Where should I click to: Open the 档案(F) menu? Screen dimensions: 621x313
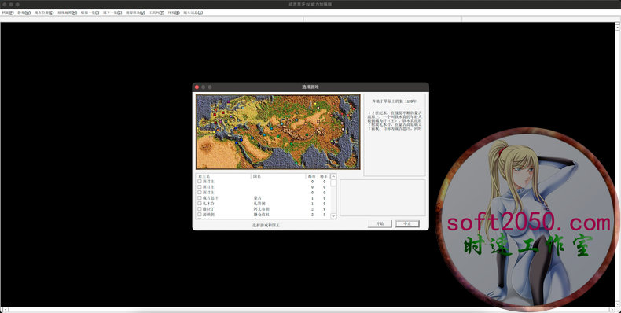(x=8, y=13)
